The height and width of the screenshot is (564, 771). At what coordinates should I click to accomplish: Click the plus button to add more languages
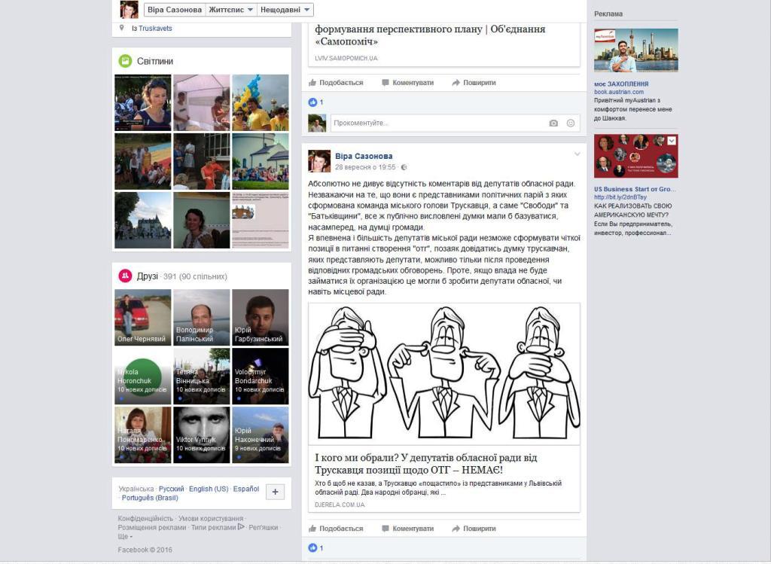275,492
